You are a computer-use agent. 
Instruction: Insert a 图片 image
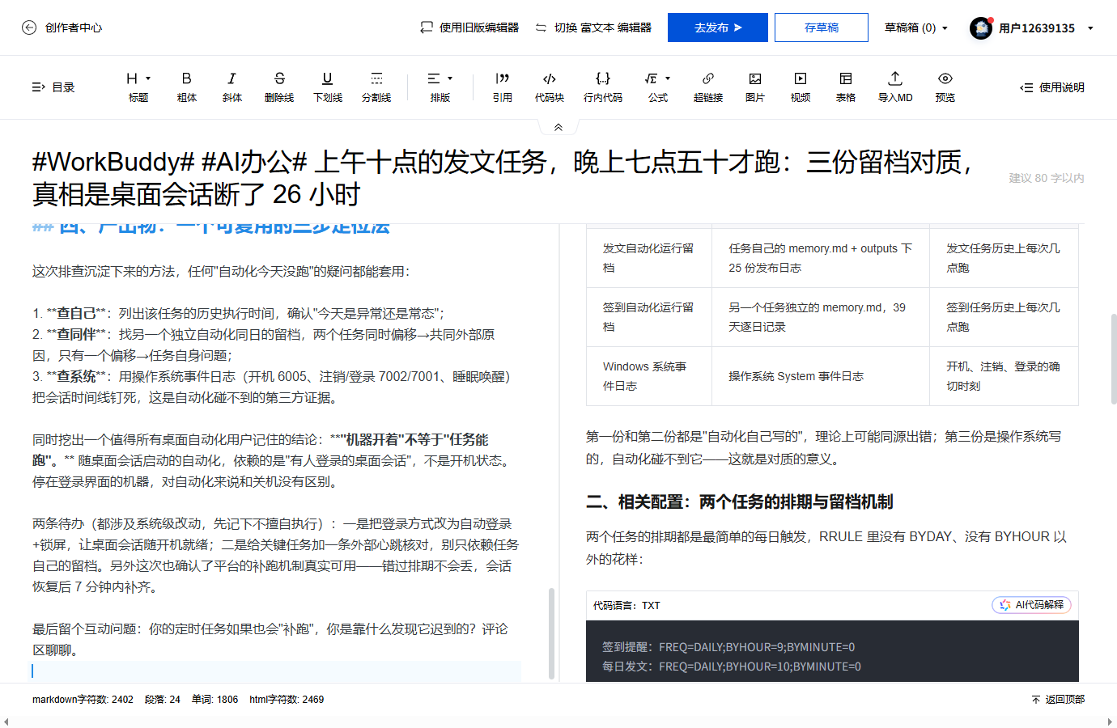pos(755,87)
